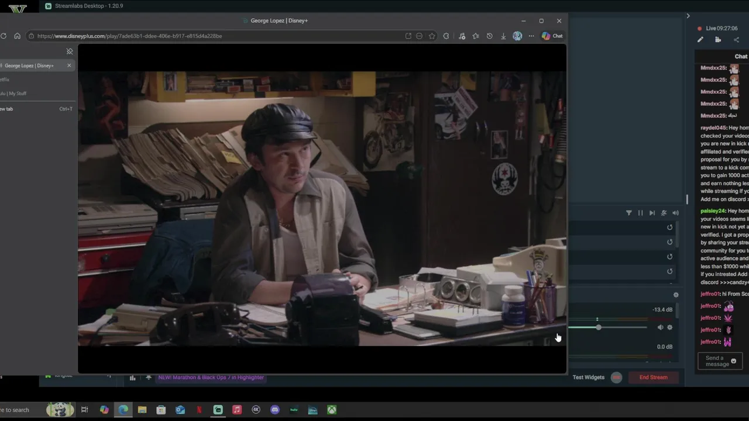Unpin the vertical tabs pane
Image resolution: width=749 pixels, height=421 pixels.
click(70, 51)
